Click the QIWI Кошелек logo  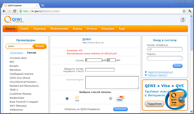pyautogui.click(x=14, y=20)
